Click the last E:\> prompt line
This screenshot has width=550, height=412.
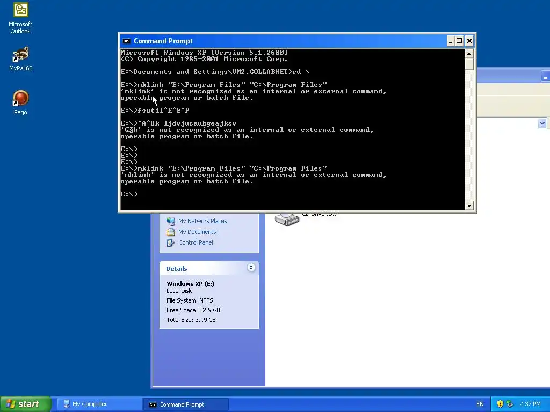(129, 194)
